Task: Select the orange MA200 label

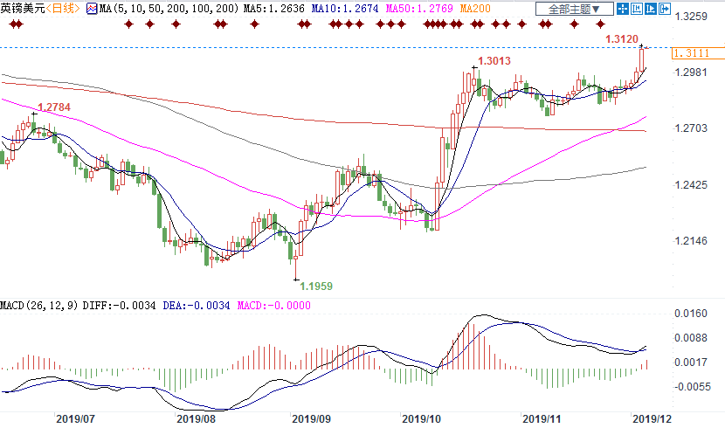Action: (x=475, y=9)
